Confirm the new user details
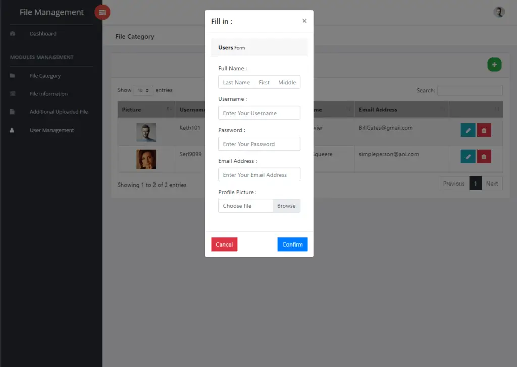 pos(292,244)
